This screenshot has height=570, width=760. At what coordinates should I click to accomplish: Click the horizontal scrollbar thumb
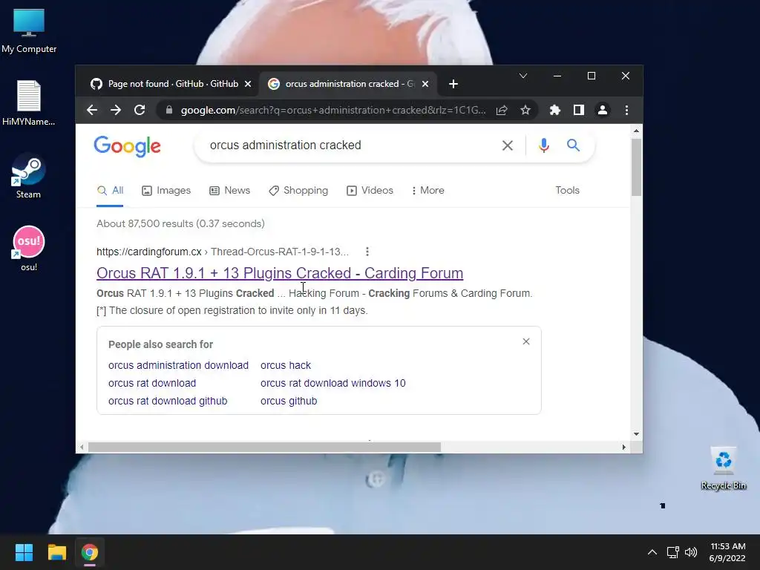[x=264, y=447]
